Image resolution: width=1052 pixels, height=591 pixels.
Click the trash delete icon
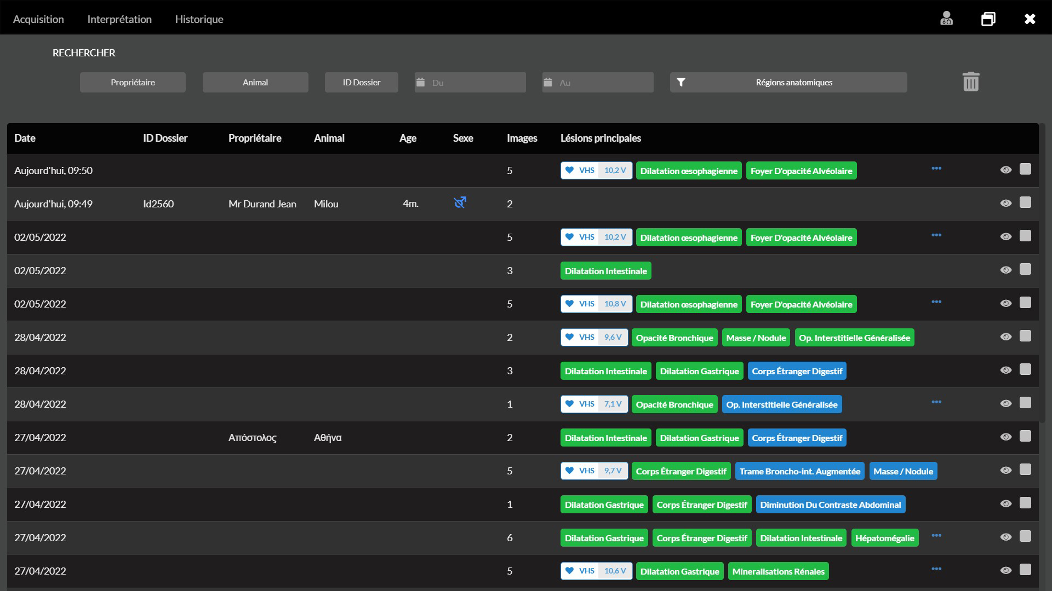click(x=970, y=82)
